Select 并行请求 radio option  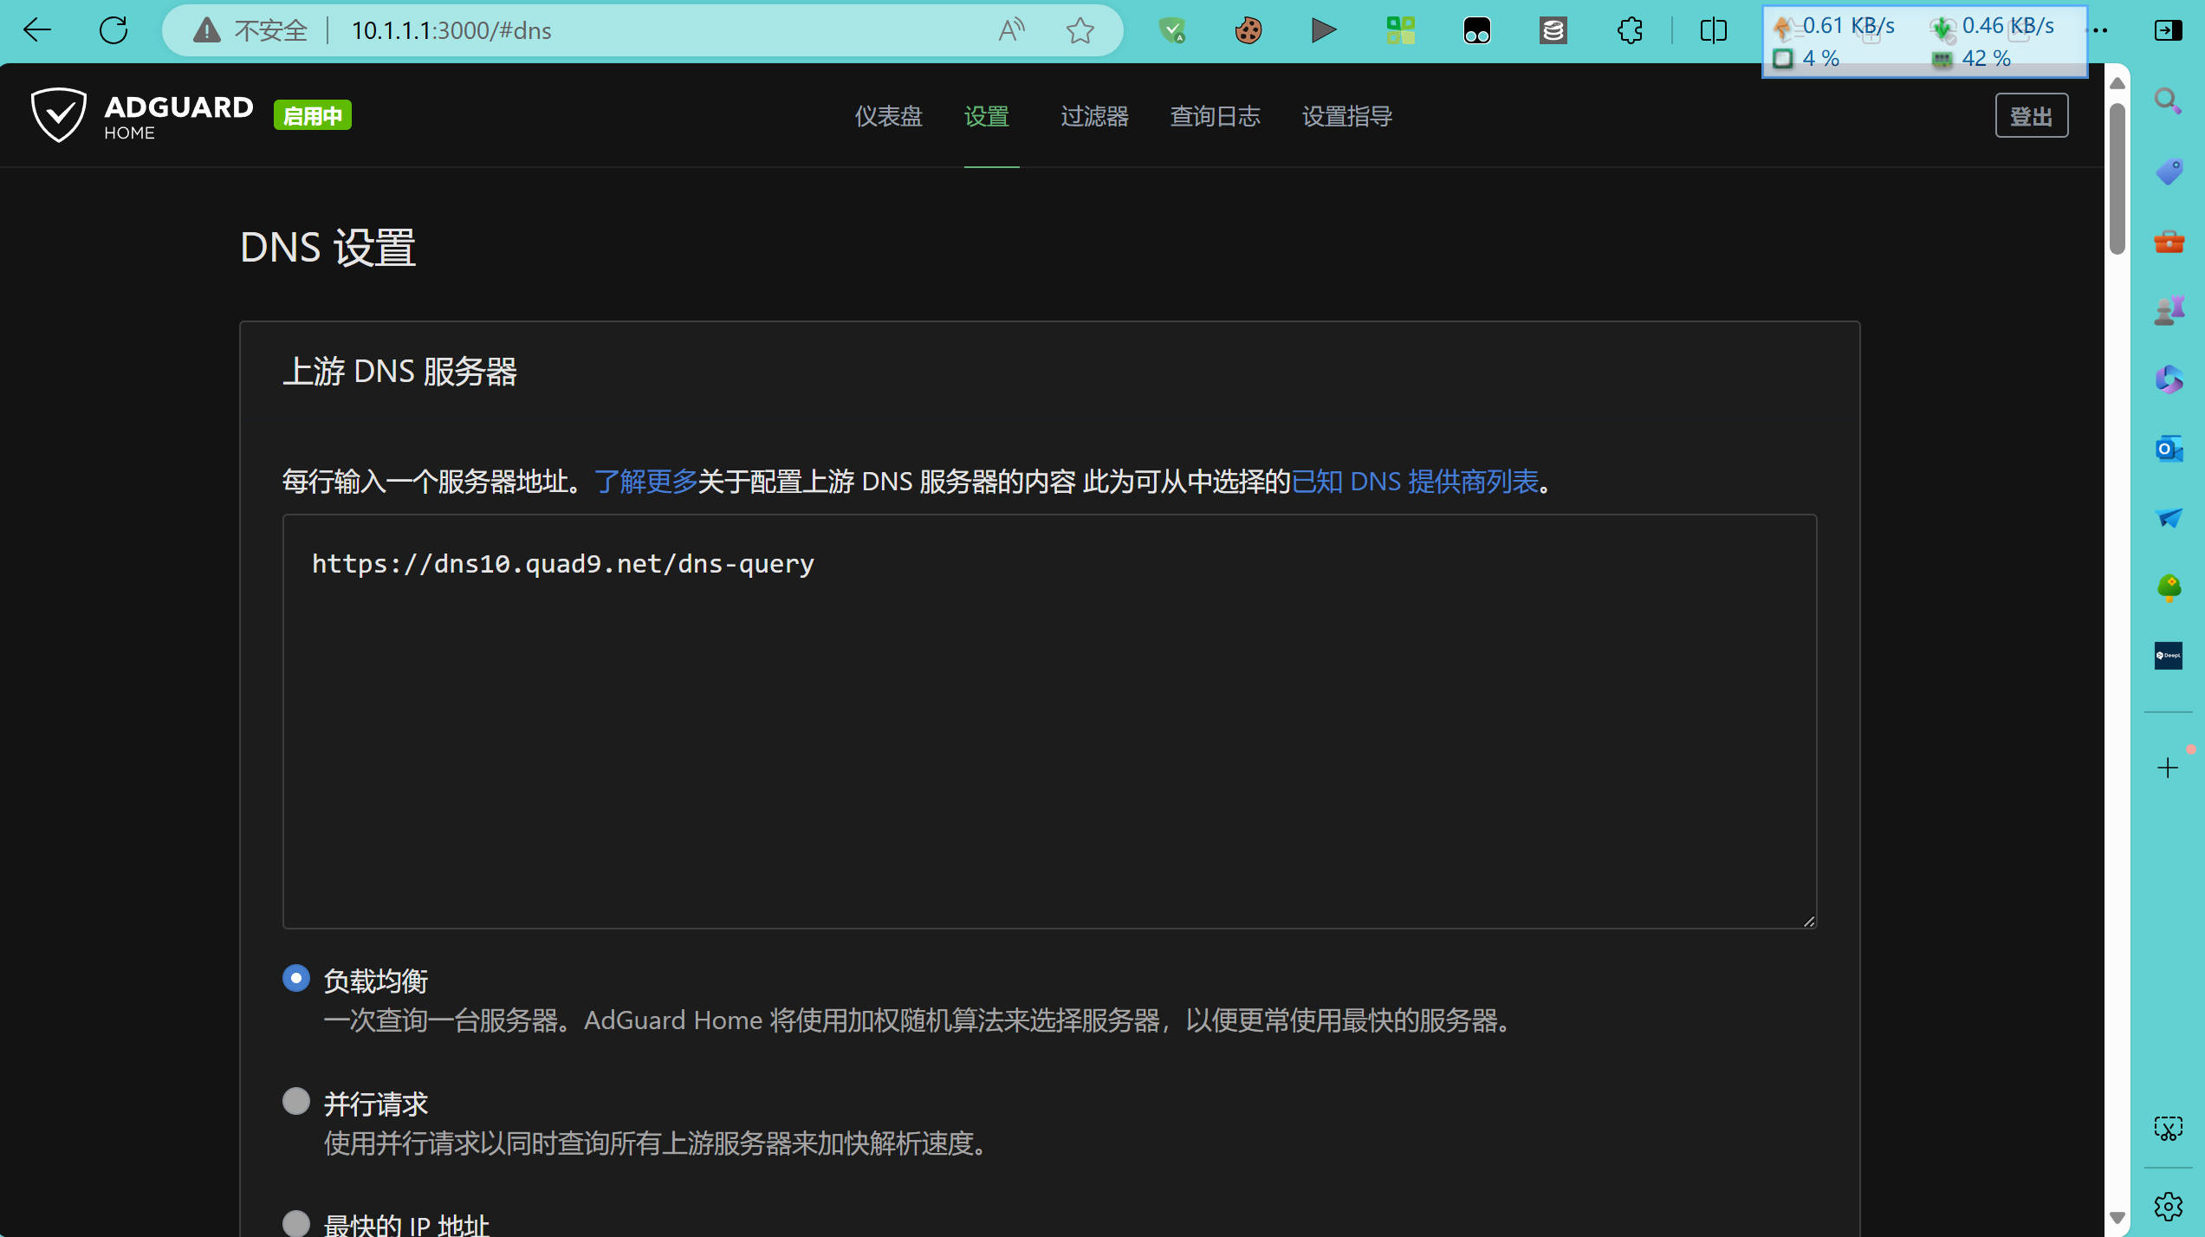coord(296,1102)
